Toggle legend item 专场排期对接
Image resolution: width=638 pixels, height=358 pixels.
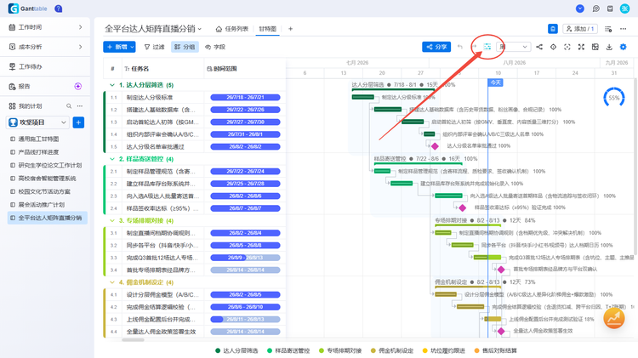340,350
